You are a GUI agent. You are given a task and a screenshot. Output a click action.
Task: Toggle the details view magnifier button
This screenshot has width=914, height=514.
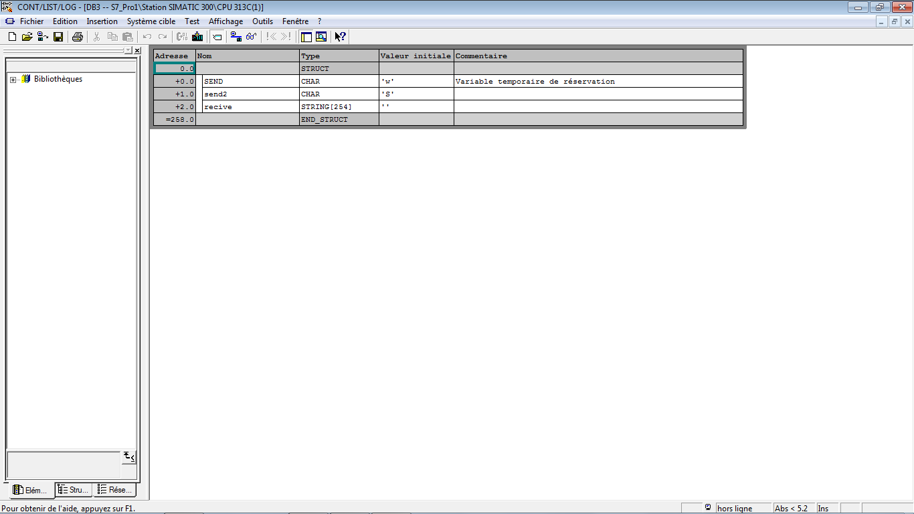(321, 37)
